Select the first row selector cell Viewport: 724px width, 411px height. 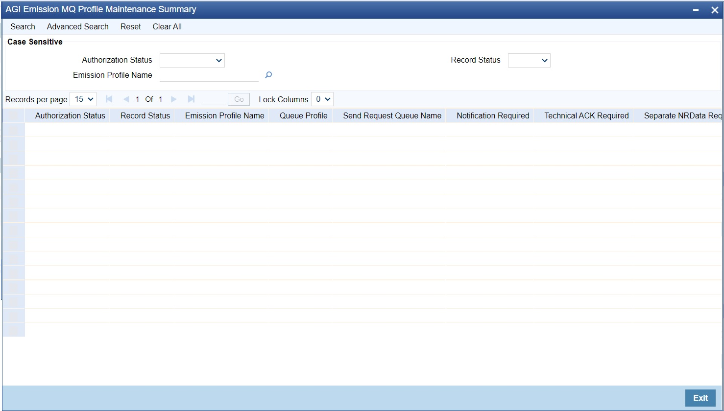[14, 130]
